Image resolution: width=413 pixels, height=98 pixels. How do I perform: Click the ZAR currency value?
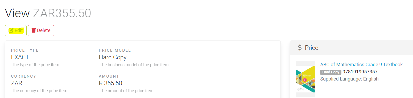(16, 83)
